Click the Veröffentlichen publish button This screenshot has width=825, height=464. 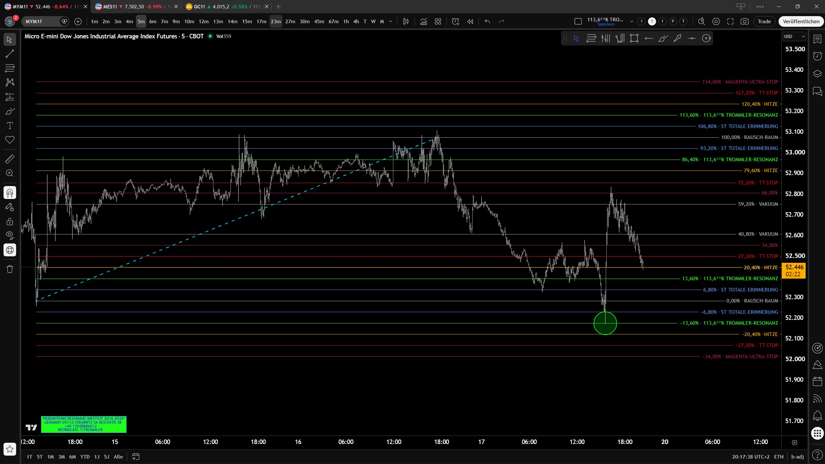coord(801,22)
